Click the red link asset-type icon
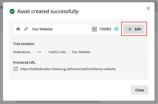Image resolution: width=158 pixels, height=104 pixels. point(26,29)
